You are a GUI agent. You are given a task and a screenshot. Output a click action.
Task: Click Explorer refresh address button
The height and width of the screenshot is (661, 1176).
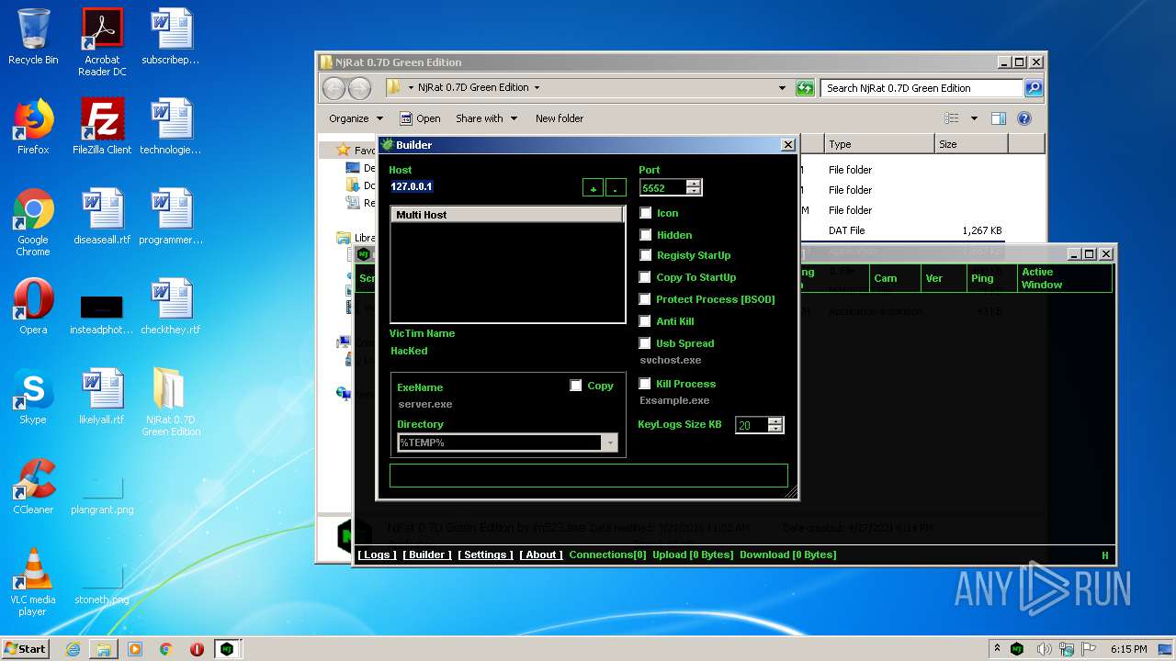[x=805, y=88]
